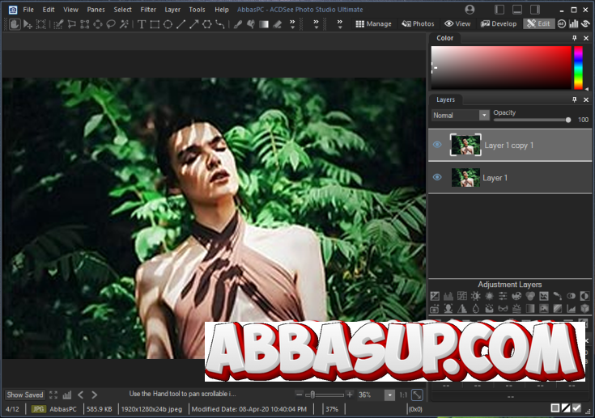The width and height of the screenshot is (595, 418).
Task: Expand the second toolbar overflow chevron
Action: pos(316,24)
